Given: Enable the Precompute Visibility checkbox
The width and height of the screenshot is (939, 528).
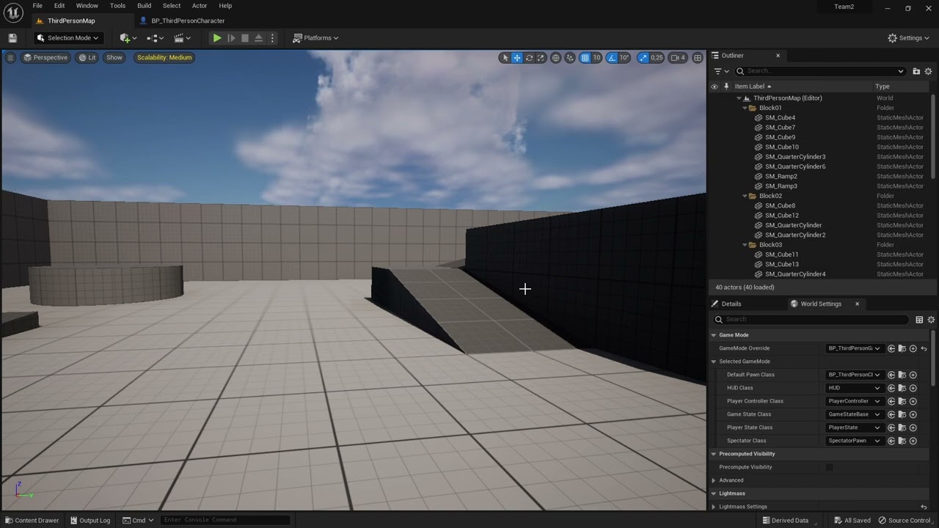Looking at the screenshot, I should coord(830,467).
